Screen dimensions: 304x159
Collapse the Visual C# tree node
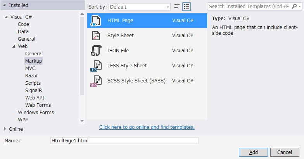click(x=6, y=17)
